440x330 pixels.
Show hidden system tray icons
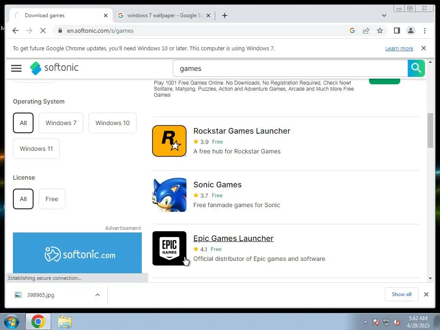click(x=365, y=322)
